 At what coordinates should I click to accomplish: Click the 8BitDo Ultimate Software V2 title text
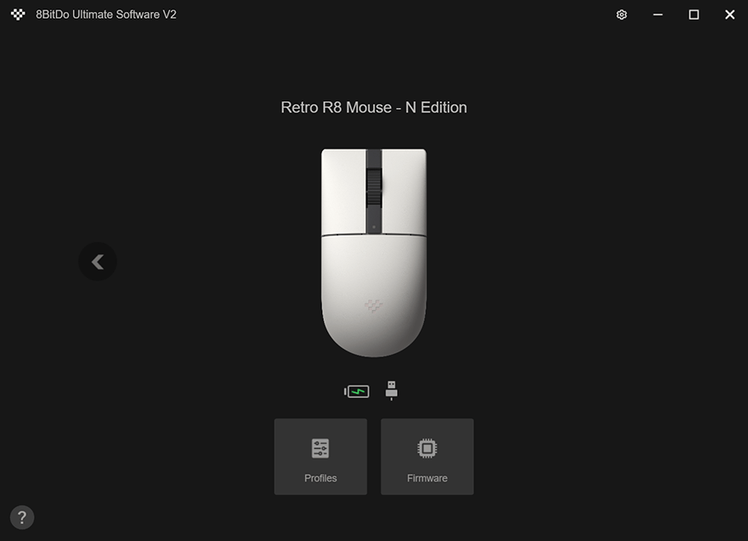click(x=106, y=14)
